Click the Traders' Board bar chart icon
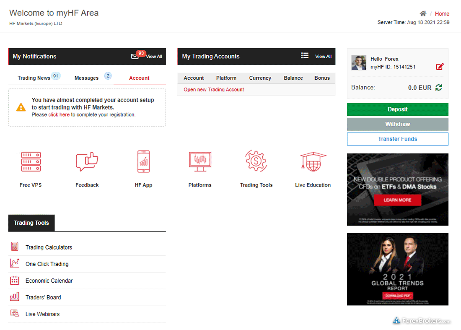The width and height of the screenshot is (461, 330). coord(14,296)
